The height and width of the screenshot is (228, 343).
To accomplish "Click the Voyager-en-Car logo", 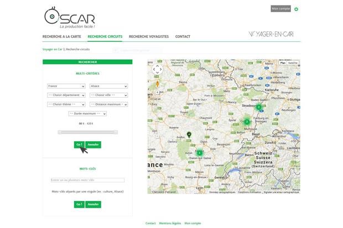I will pyautogui.click(x=271, y=34).
